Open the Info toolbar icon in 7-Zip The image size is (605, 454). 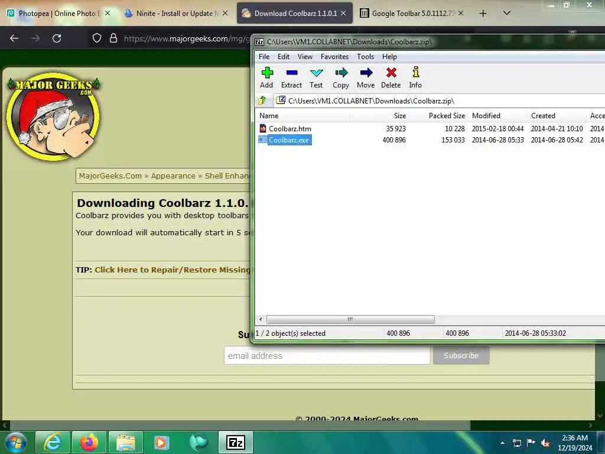click(415, 77)
